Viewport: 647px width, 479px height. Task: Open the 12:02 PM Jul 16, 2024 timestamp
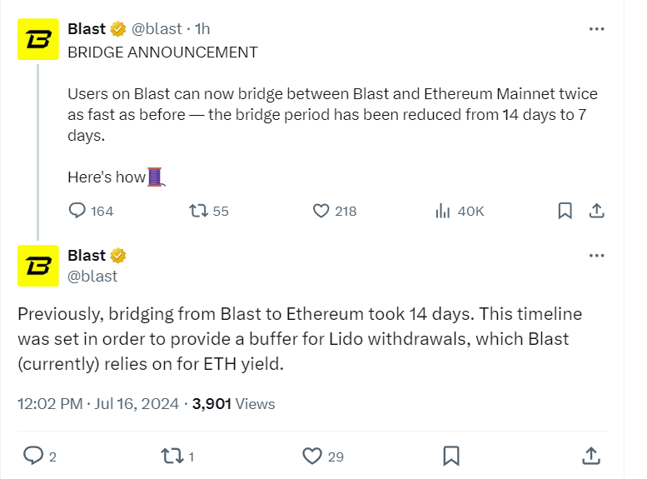98,403
